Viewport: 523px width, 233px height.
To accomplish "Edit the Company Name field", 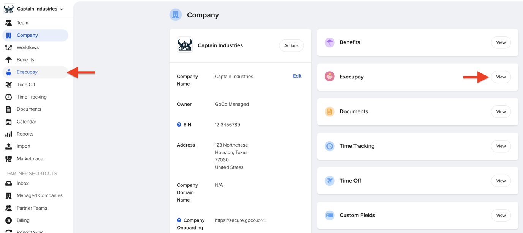I will [297, 76].
